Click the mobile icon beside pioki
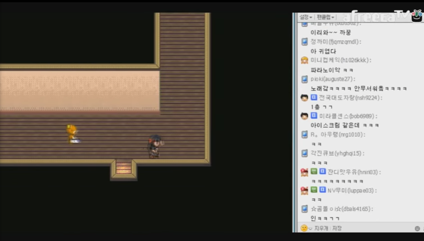This screenshot has width=424, height=241. click(304, 79)
